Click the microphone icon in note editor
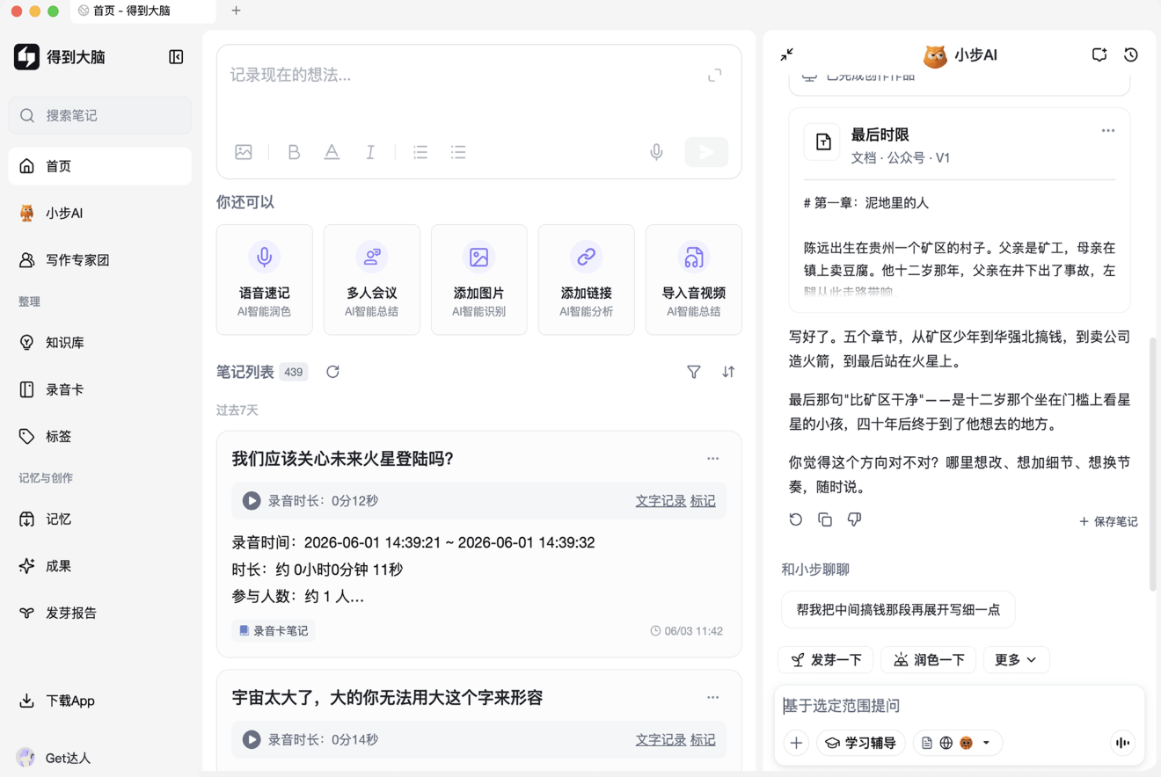The image size is (1161, 777). coord(656,152)
